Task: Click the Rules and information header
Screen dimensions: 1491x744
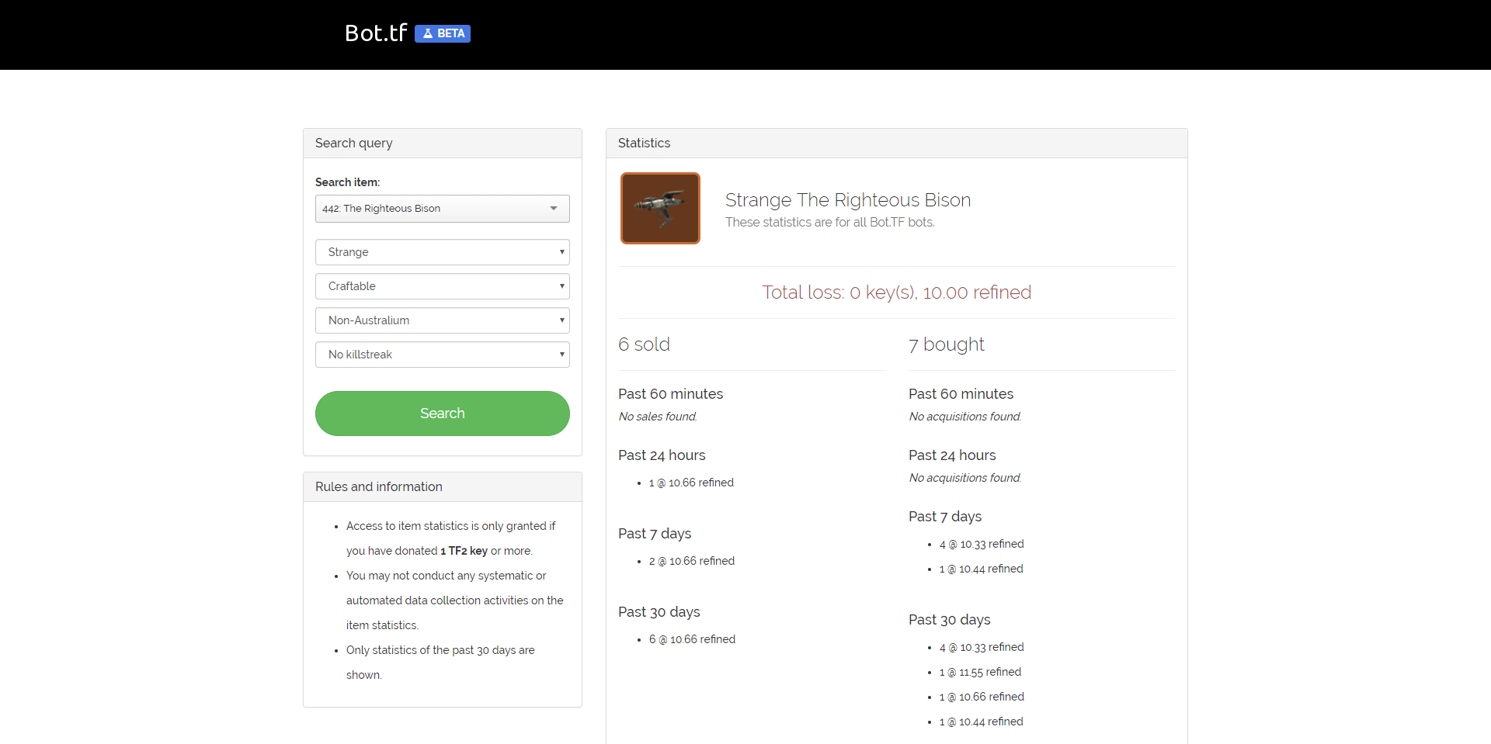Action: click(x=443, y=487)
